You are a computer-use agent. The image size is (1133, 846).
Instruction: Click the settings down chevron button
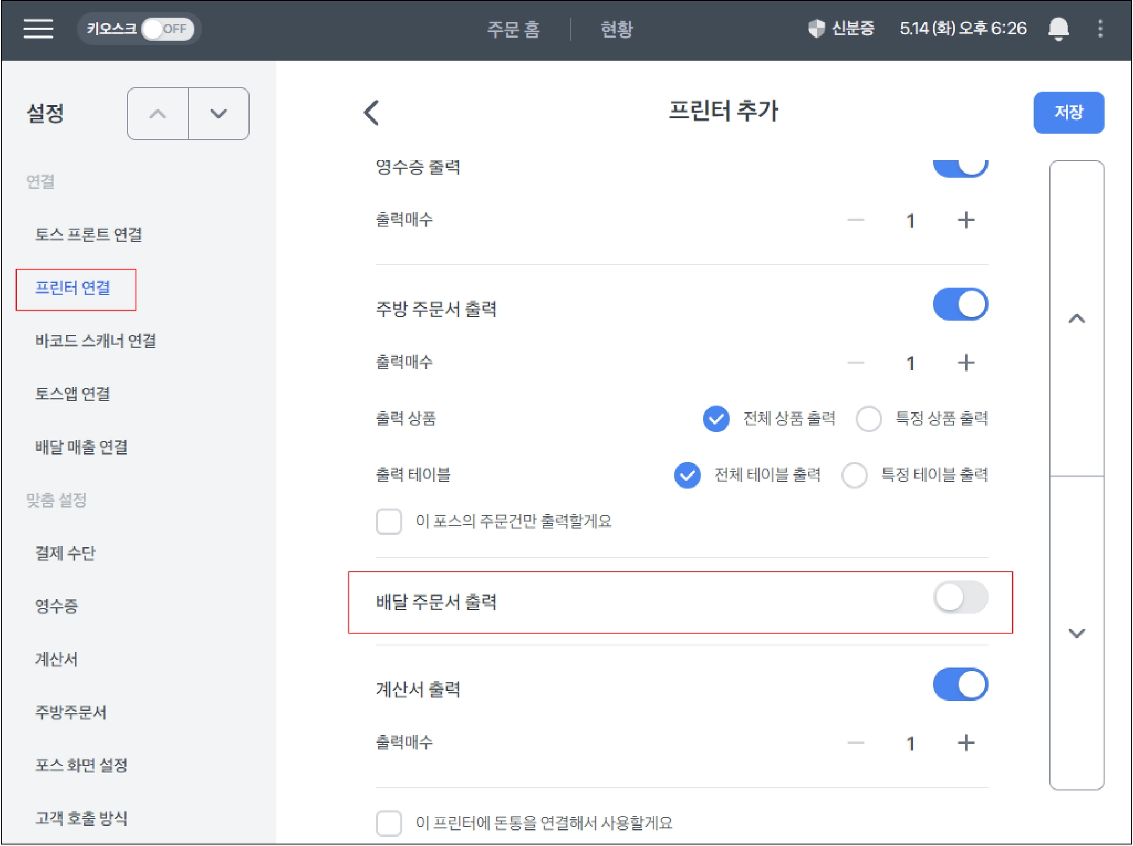[x=219, y=114]
